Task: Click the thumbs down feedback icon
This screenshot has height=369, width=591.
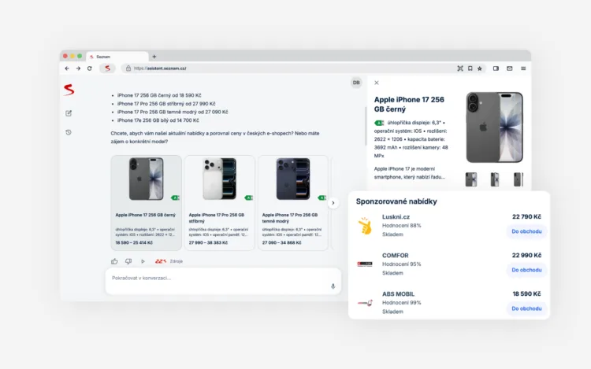Action: pyautogui.click(x=128, y=261)
